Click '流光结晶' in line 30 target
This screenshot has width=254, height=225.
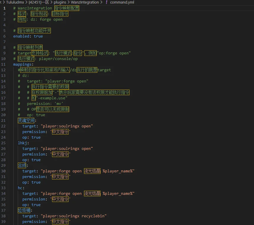[x=92, y=171]
